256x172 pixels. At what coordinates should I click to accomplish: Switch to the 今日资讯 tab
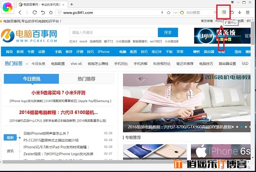(x=31, y=79)
